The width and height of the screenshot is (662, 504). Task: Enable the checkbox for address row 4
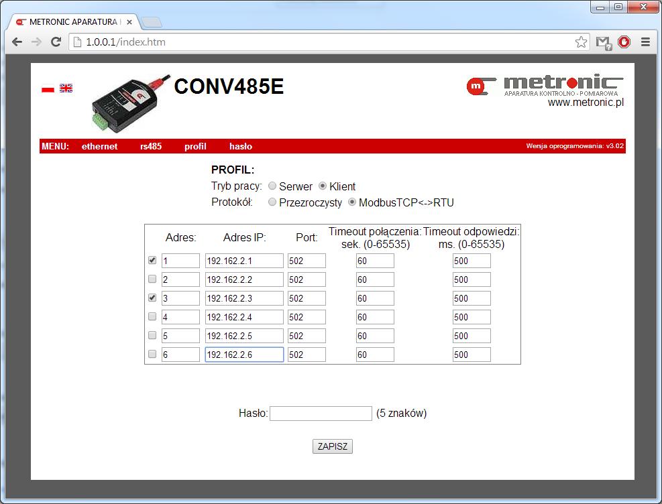click(x=152, y=316)
